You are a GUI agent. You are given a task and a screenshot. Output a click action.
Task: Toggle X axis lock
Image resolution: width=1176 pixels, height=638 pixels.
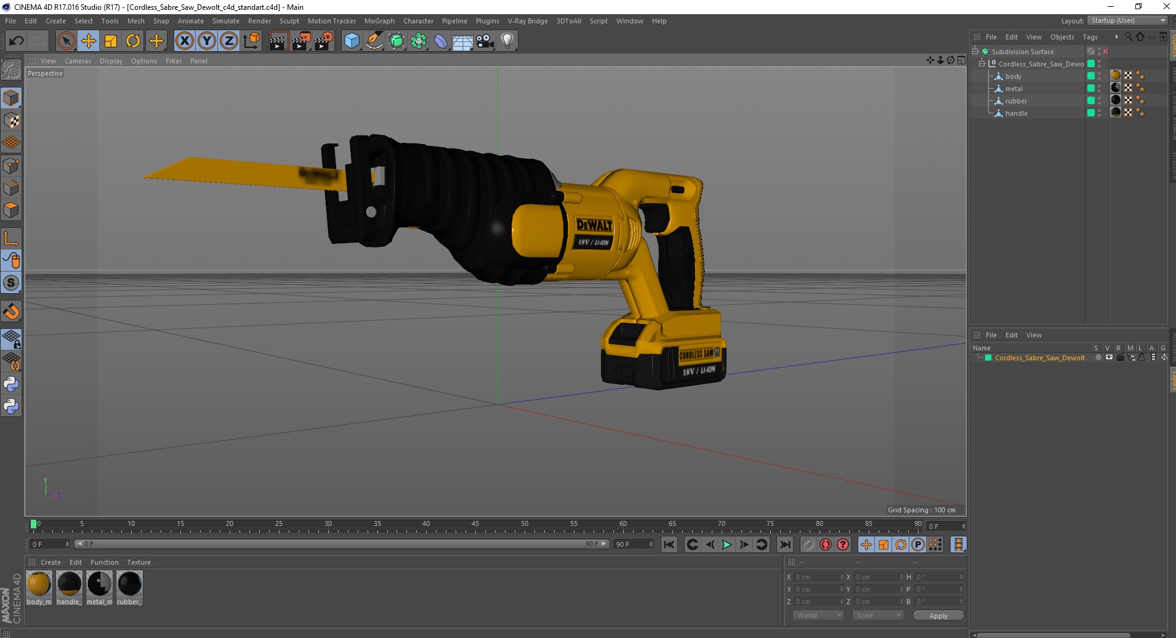pos(184,41)
